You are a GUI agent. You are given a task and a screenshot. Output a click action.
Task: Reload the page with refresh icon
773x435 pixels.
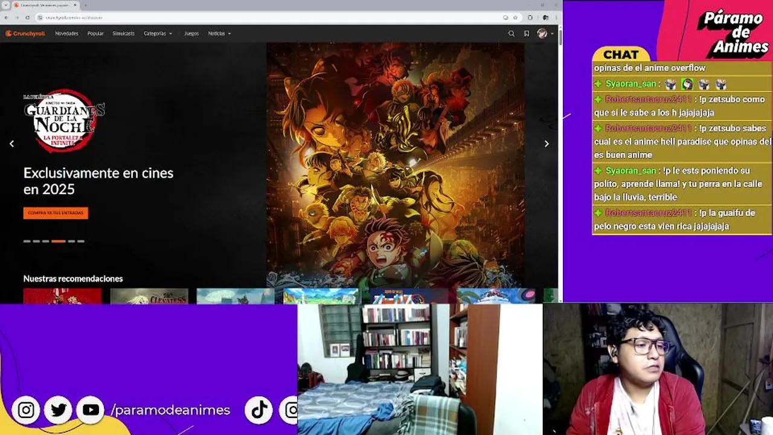28,18
